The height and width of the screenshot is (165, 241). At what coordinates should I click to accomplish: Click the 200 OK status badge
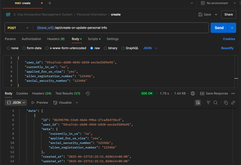tap(147, 93)
